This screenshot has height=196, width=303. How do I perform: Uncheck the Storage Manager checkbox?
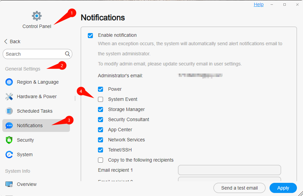100,109
